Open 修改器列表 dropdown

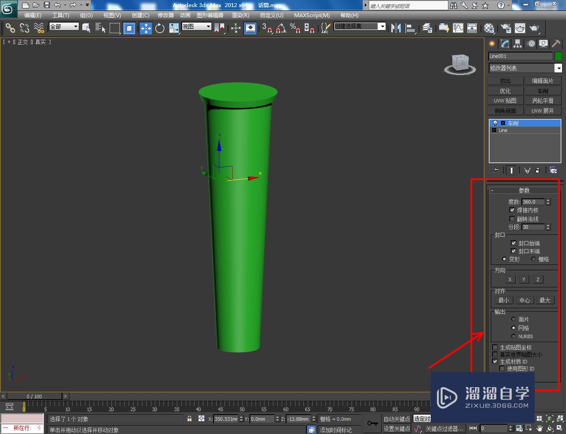[525, 68]
